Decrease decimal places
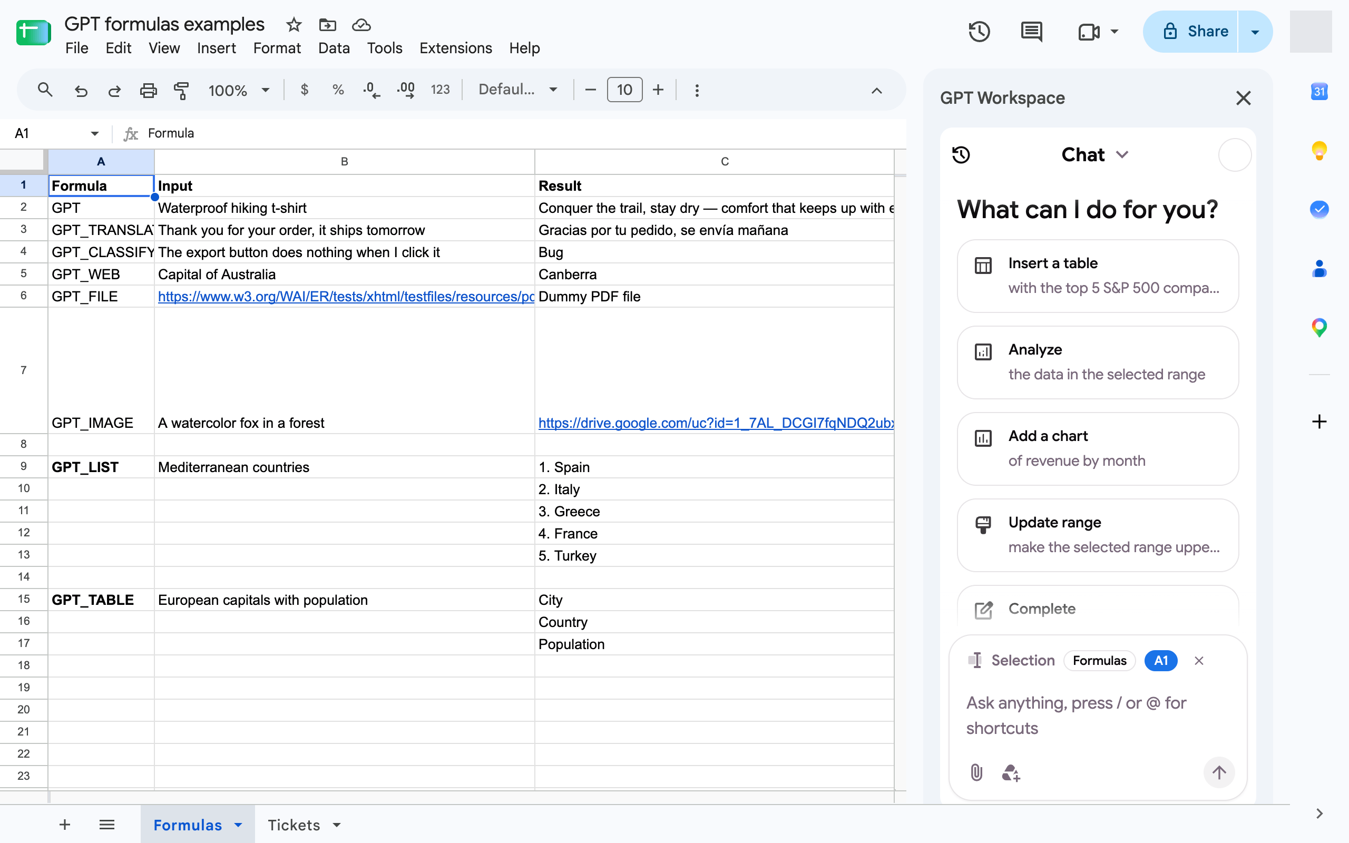 pyautogui.click(x=372, y=90)
